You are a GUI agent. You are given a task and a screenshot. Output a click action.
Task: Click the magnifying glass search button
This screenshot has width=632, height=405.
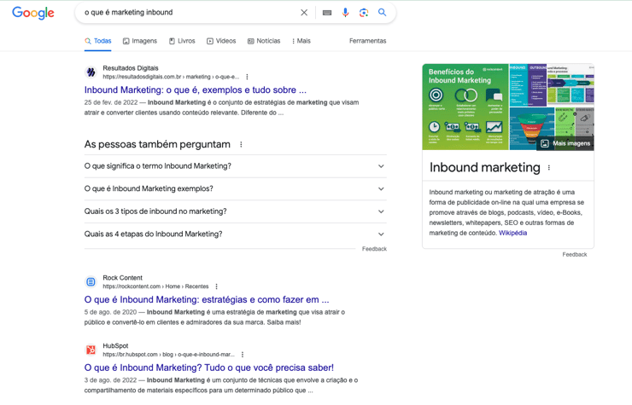tap(382, 13)
